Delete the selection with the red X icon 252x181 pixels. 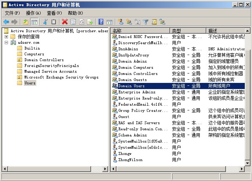point(65,22)
